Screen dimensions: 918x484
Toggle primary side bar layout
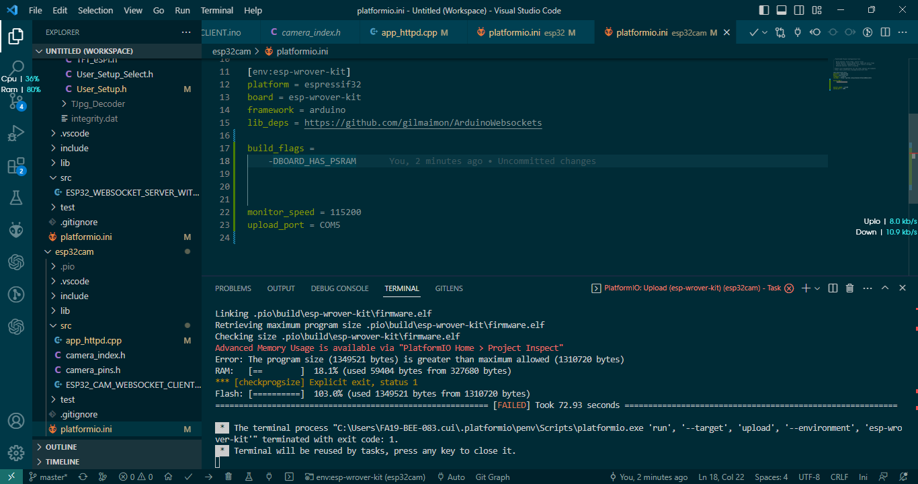point(764,10)
